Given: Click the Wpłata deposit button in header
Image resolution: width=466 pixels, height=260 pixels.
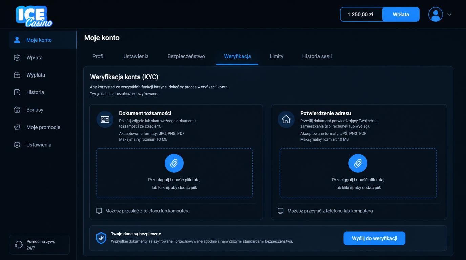Looking at the screenshot, I should coord(401,14).
